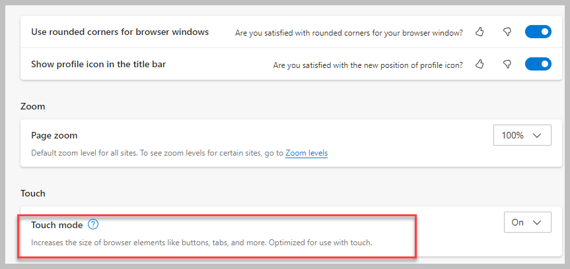Open the Zoom levels link

click(x=306, y=153)
